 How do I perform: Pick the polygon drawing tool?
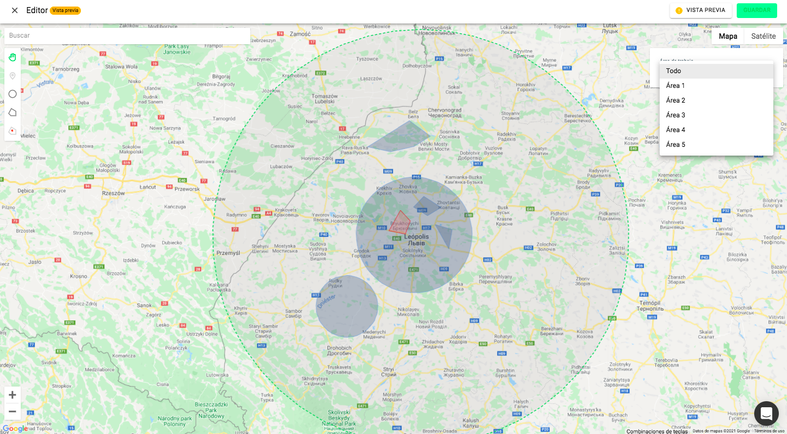13,112
